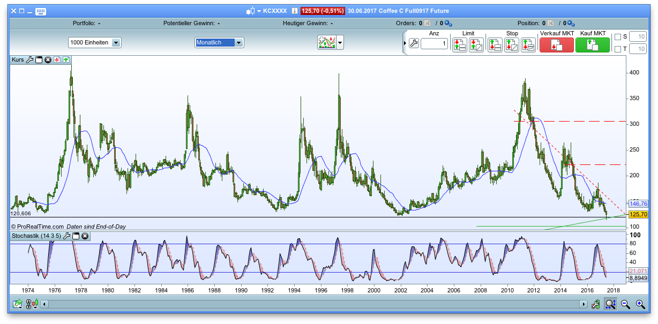Click the chart export icon at bottom left
The width and height of the screenshot is (658, 324).
17,303
